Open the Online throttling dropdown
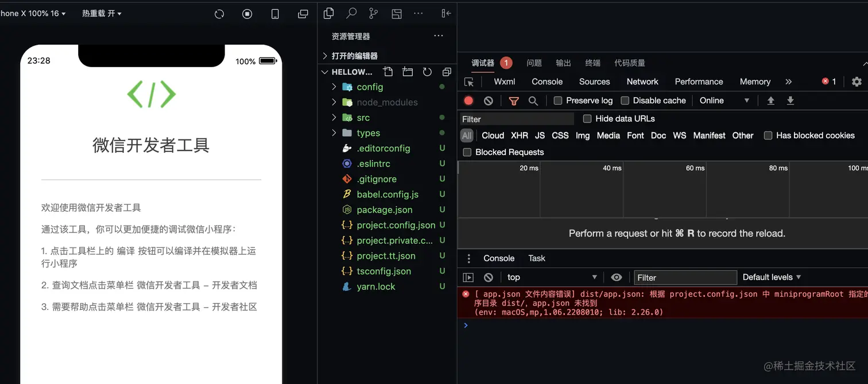The height and width of the screenshot is (384, 868). coord(724,100)
